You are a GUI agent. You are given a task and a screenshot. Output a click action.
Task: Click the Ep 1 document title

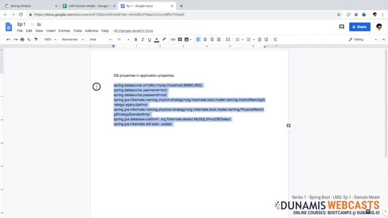21,24
